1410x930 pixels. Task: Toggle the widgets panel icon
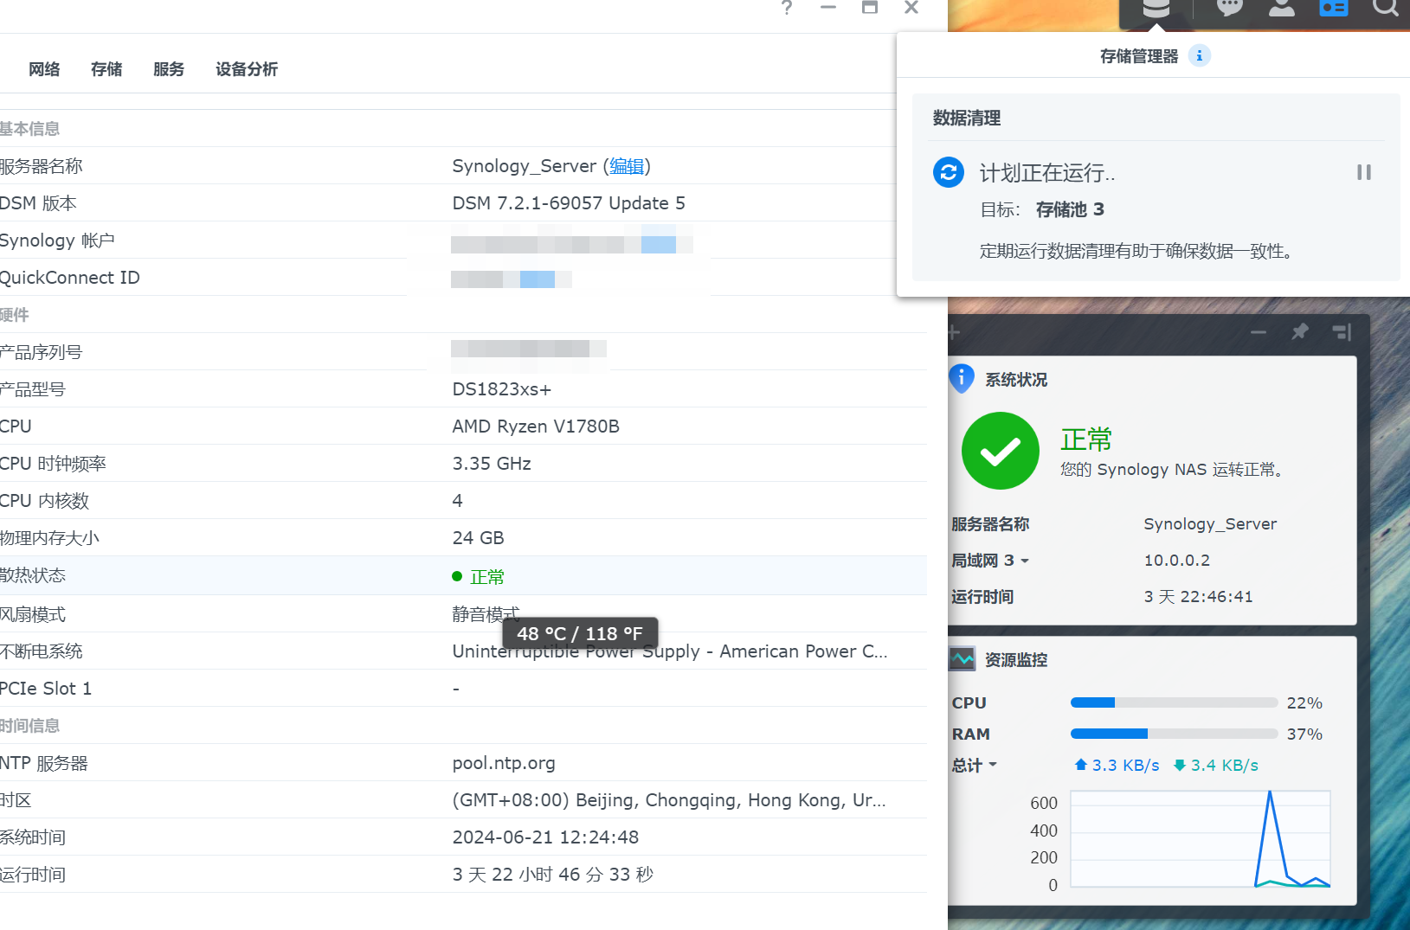tap(1334, 8)
